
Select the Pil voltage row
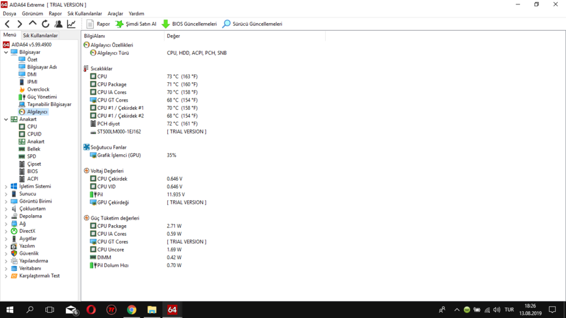click(x=138, y=194)
